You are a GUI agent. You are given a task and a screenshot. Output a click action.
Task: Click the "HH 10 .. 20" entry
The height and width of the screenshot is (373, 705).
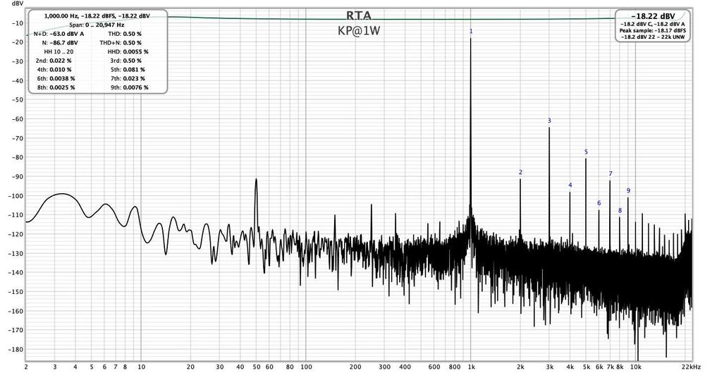[59, 51]
